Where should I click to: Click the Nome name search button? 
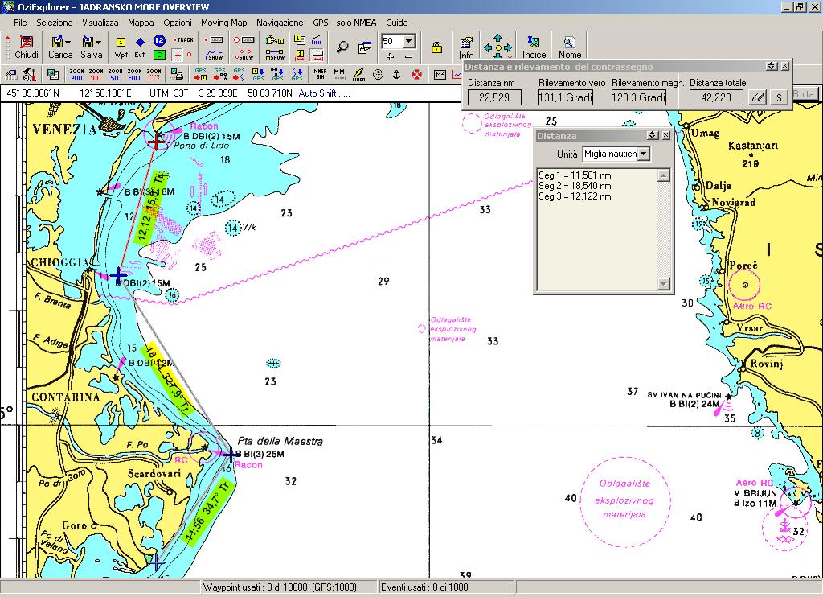coord(570,47)
